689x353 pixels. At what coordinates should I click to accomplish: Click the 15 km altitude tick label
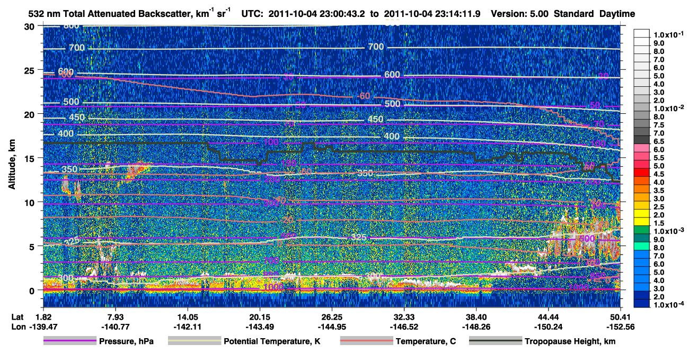click(31, 158)
